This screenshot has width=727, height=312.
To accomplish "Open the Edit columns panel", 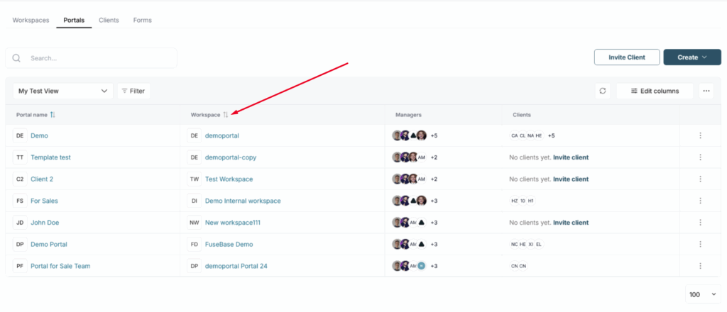I will 655,91.
